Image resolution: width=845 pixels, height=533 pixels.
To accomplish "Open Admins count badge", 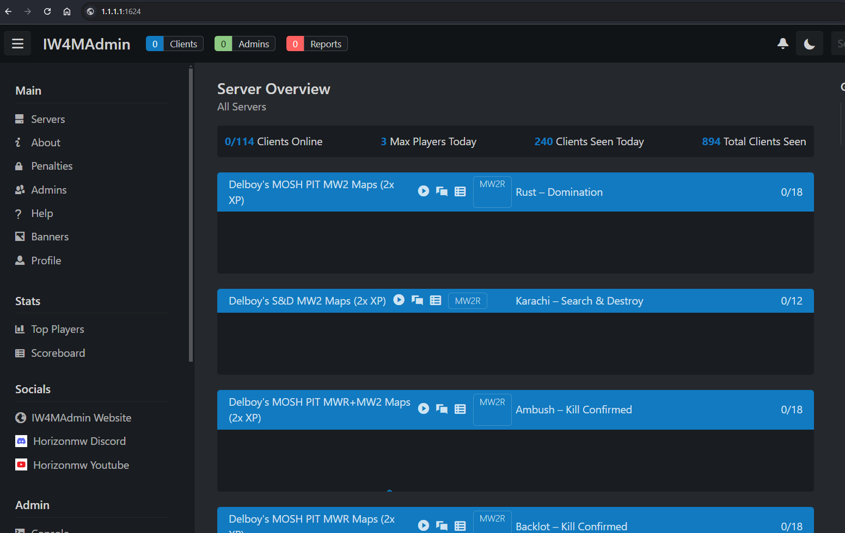I will pos(244,44).
